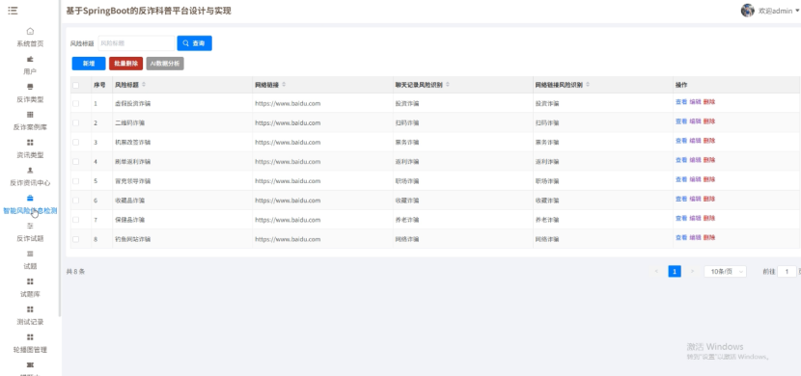Check the box for row 8 钓鱼网站诈骗
801x376 pixels.
pos(75,239)
